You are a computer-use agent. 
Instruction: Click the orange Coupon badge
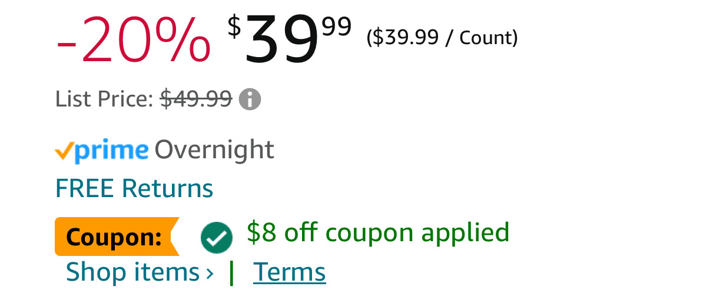(115, 237)
